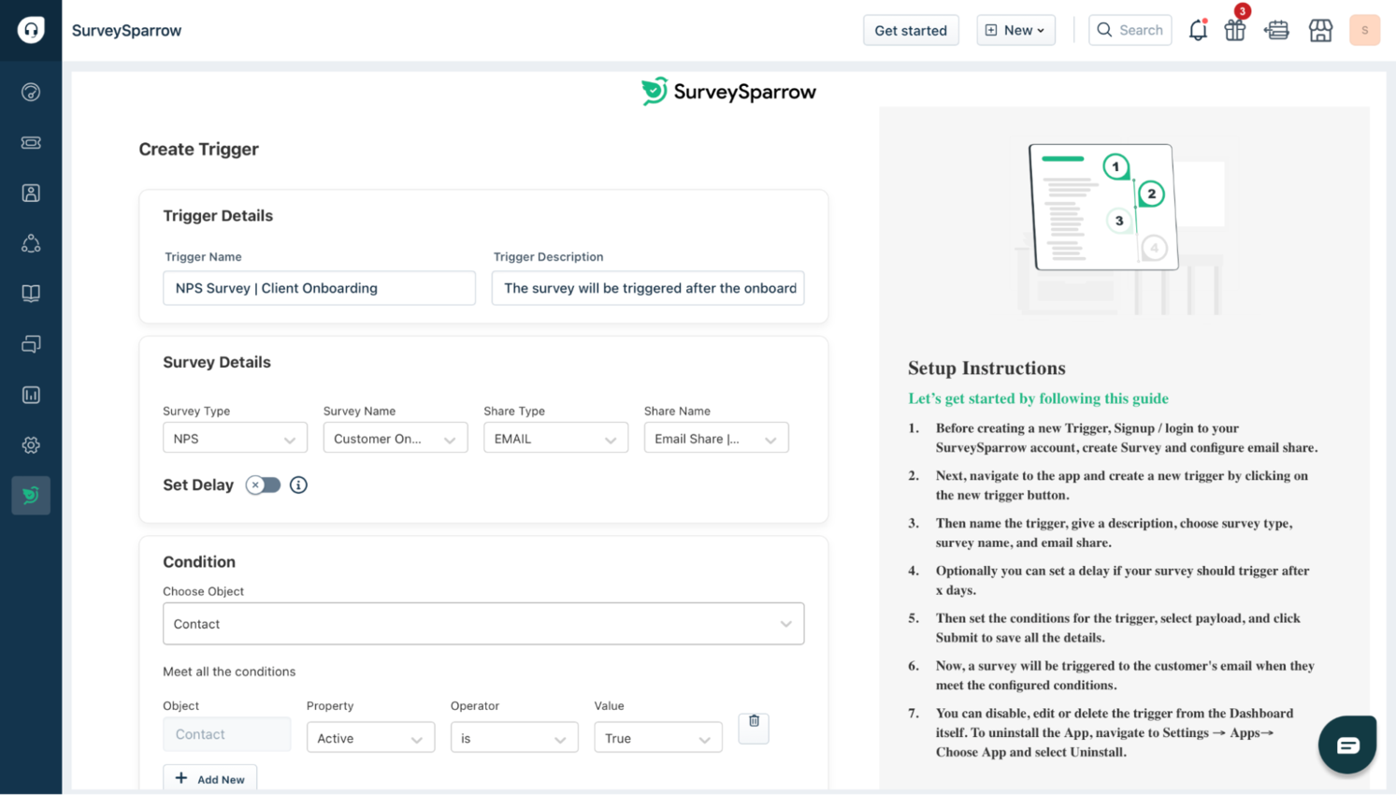Screen dimensions: 1396x795
Task: Click "Meet all the conditions" text
Action: [229, 672]
